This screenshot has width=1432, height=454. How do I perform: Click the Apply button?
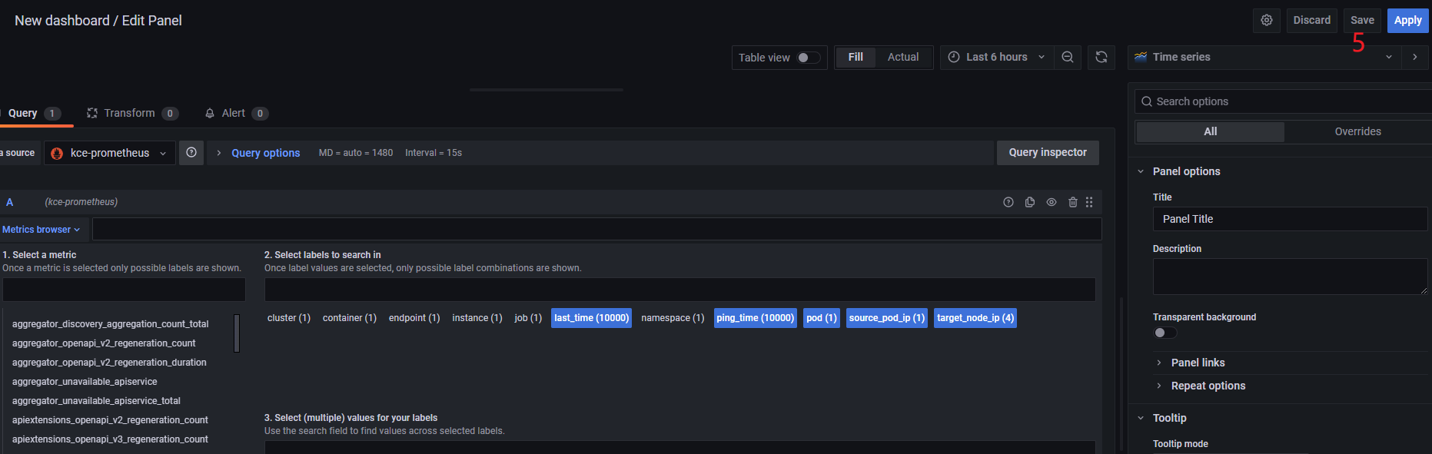(x=1407, y=21)
